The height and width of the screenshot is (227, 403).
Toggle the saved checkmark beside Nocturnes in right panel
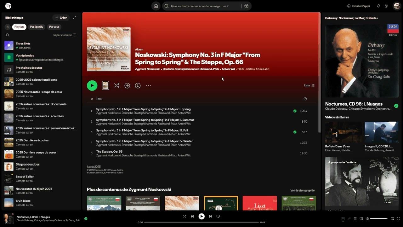396,106
